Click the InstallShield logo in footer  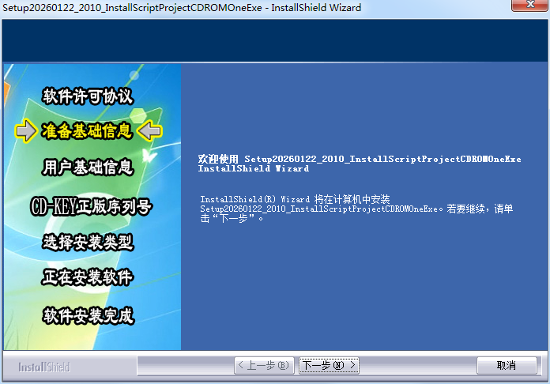[44, 367]
